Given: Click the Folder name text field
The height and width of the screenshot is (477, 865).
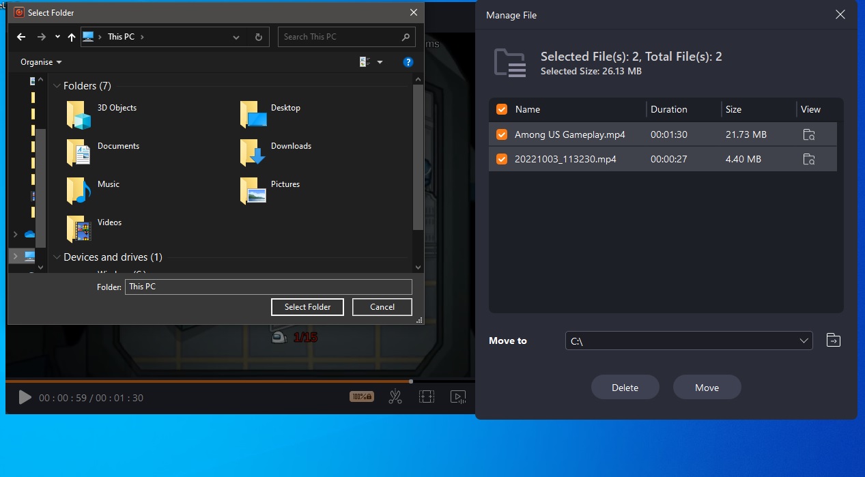Looking at the screenshot, I should [268, 287].
